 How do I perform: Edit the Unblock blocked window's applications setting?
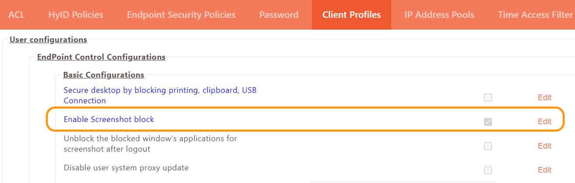pos(544,146)
